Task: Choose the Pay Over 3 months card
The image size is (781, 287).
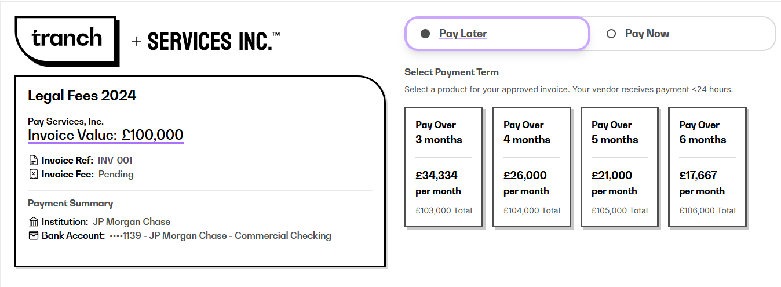Action: pyautogui.click(x=444, y=167)
